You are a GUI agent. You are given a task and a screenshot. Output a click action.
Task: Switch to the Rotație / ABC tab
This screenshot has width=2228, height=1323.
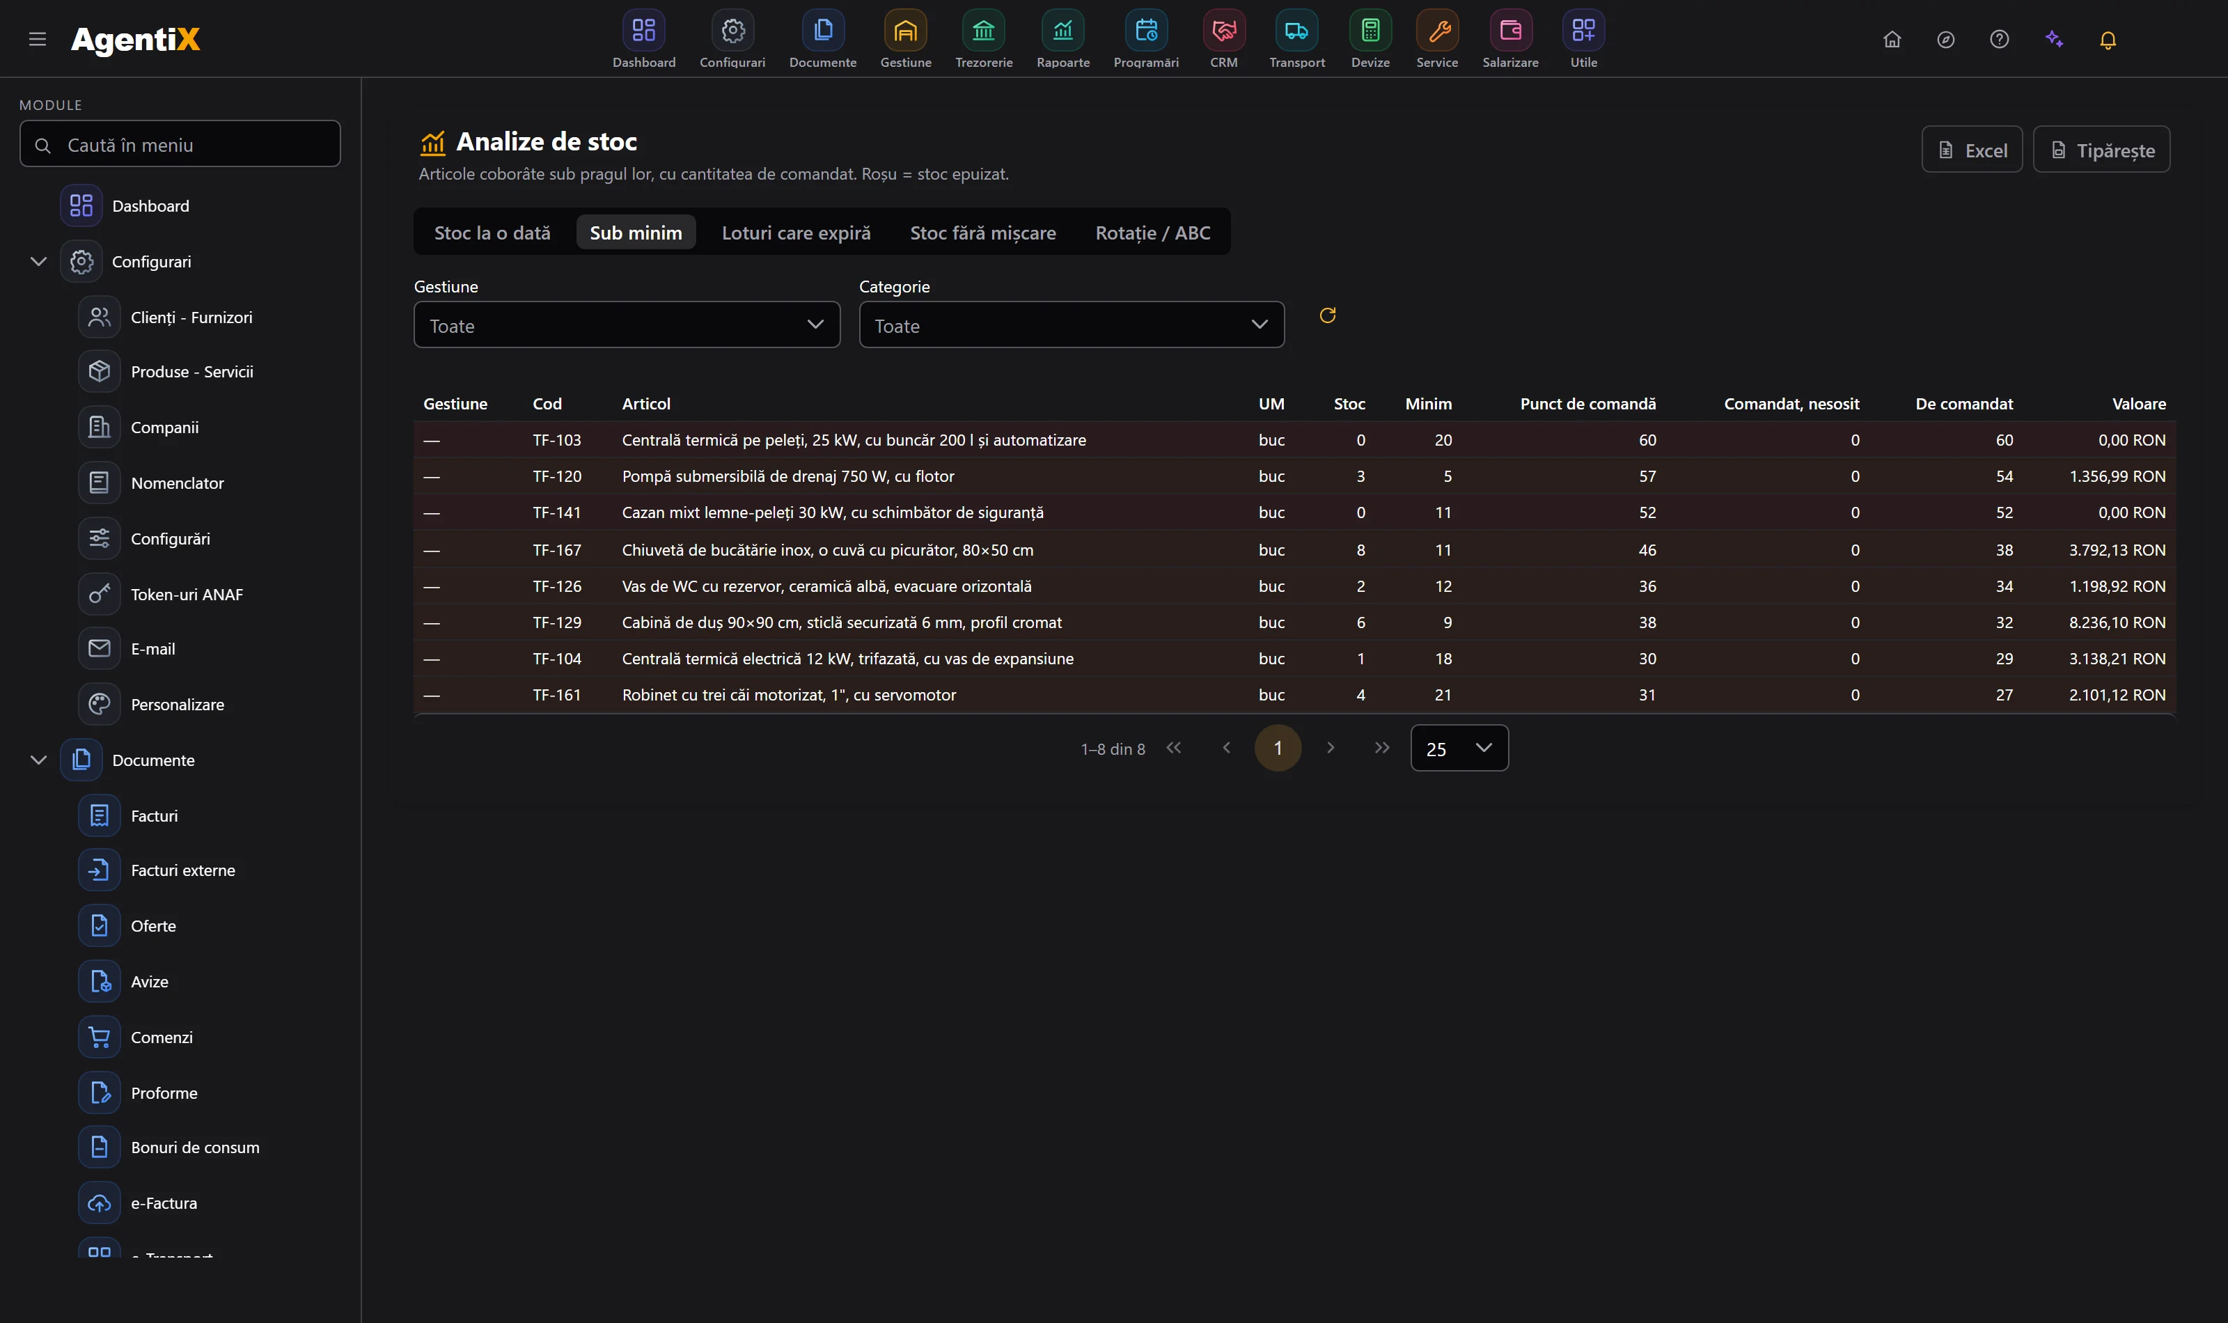1152,232
